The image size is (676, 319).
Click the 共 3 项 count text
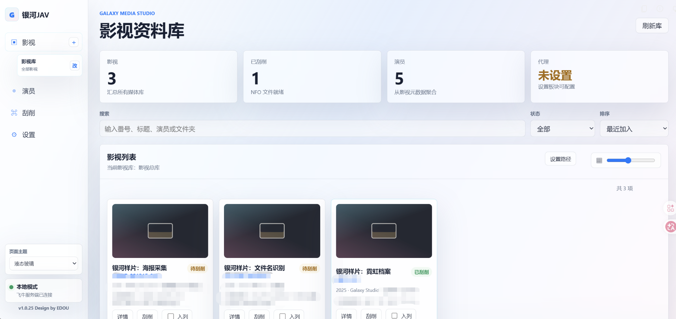coord(625,189)
